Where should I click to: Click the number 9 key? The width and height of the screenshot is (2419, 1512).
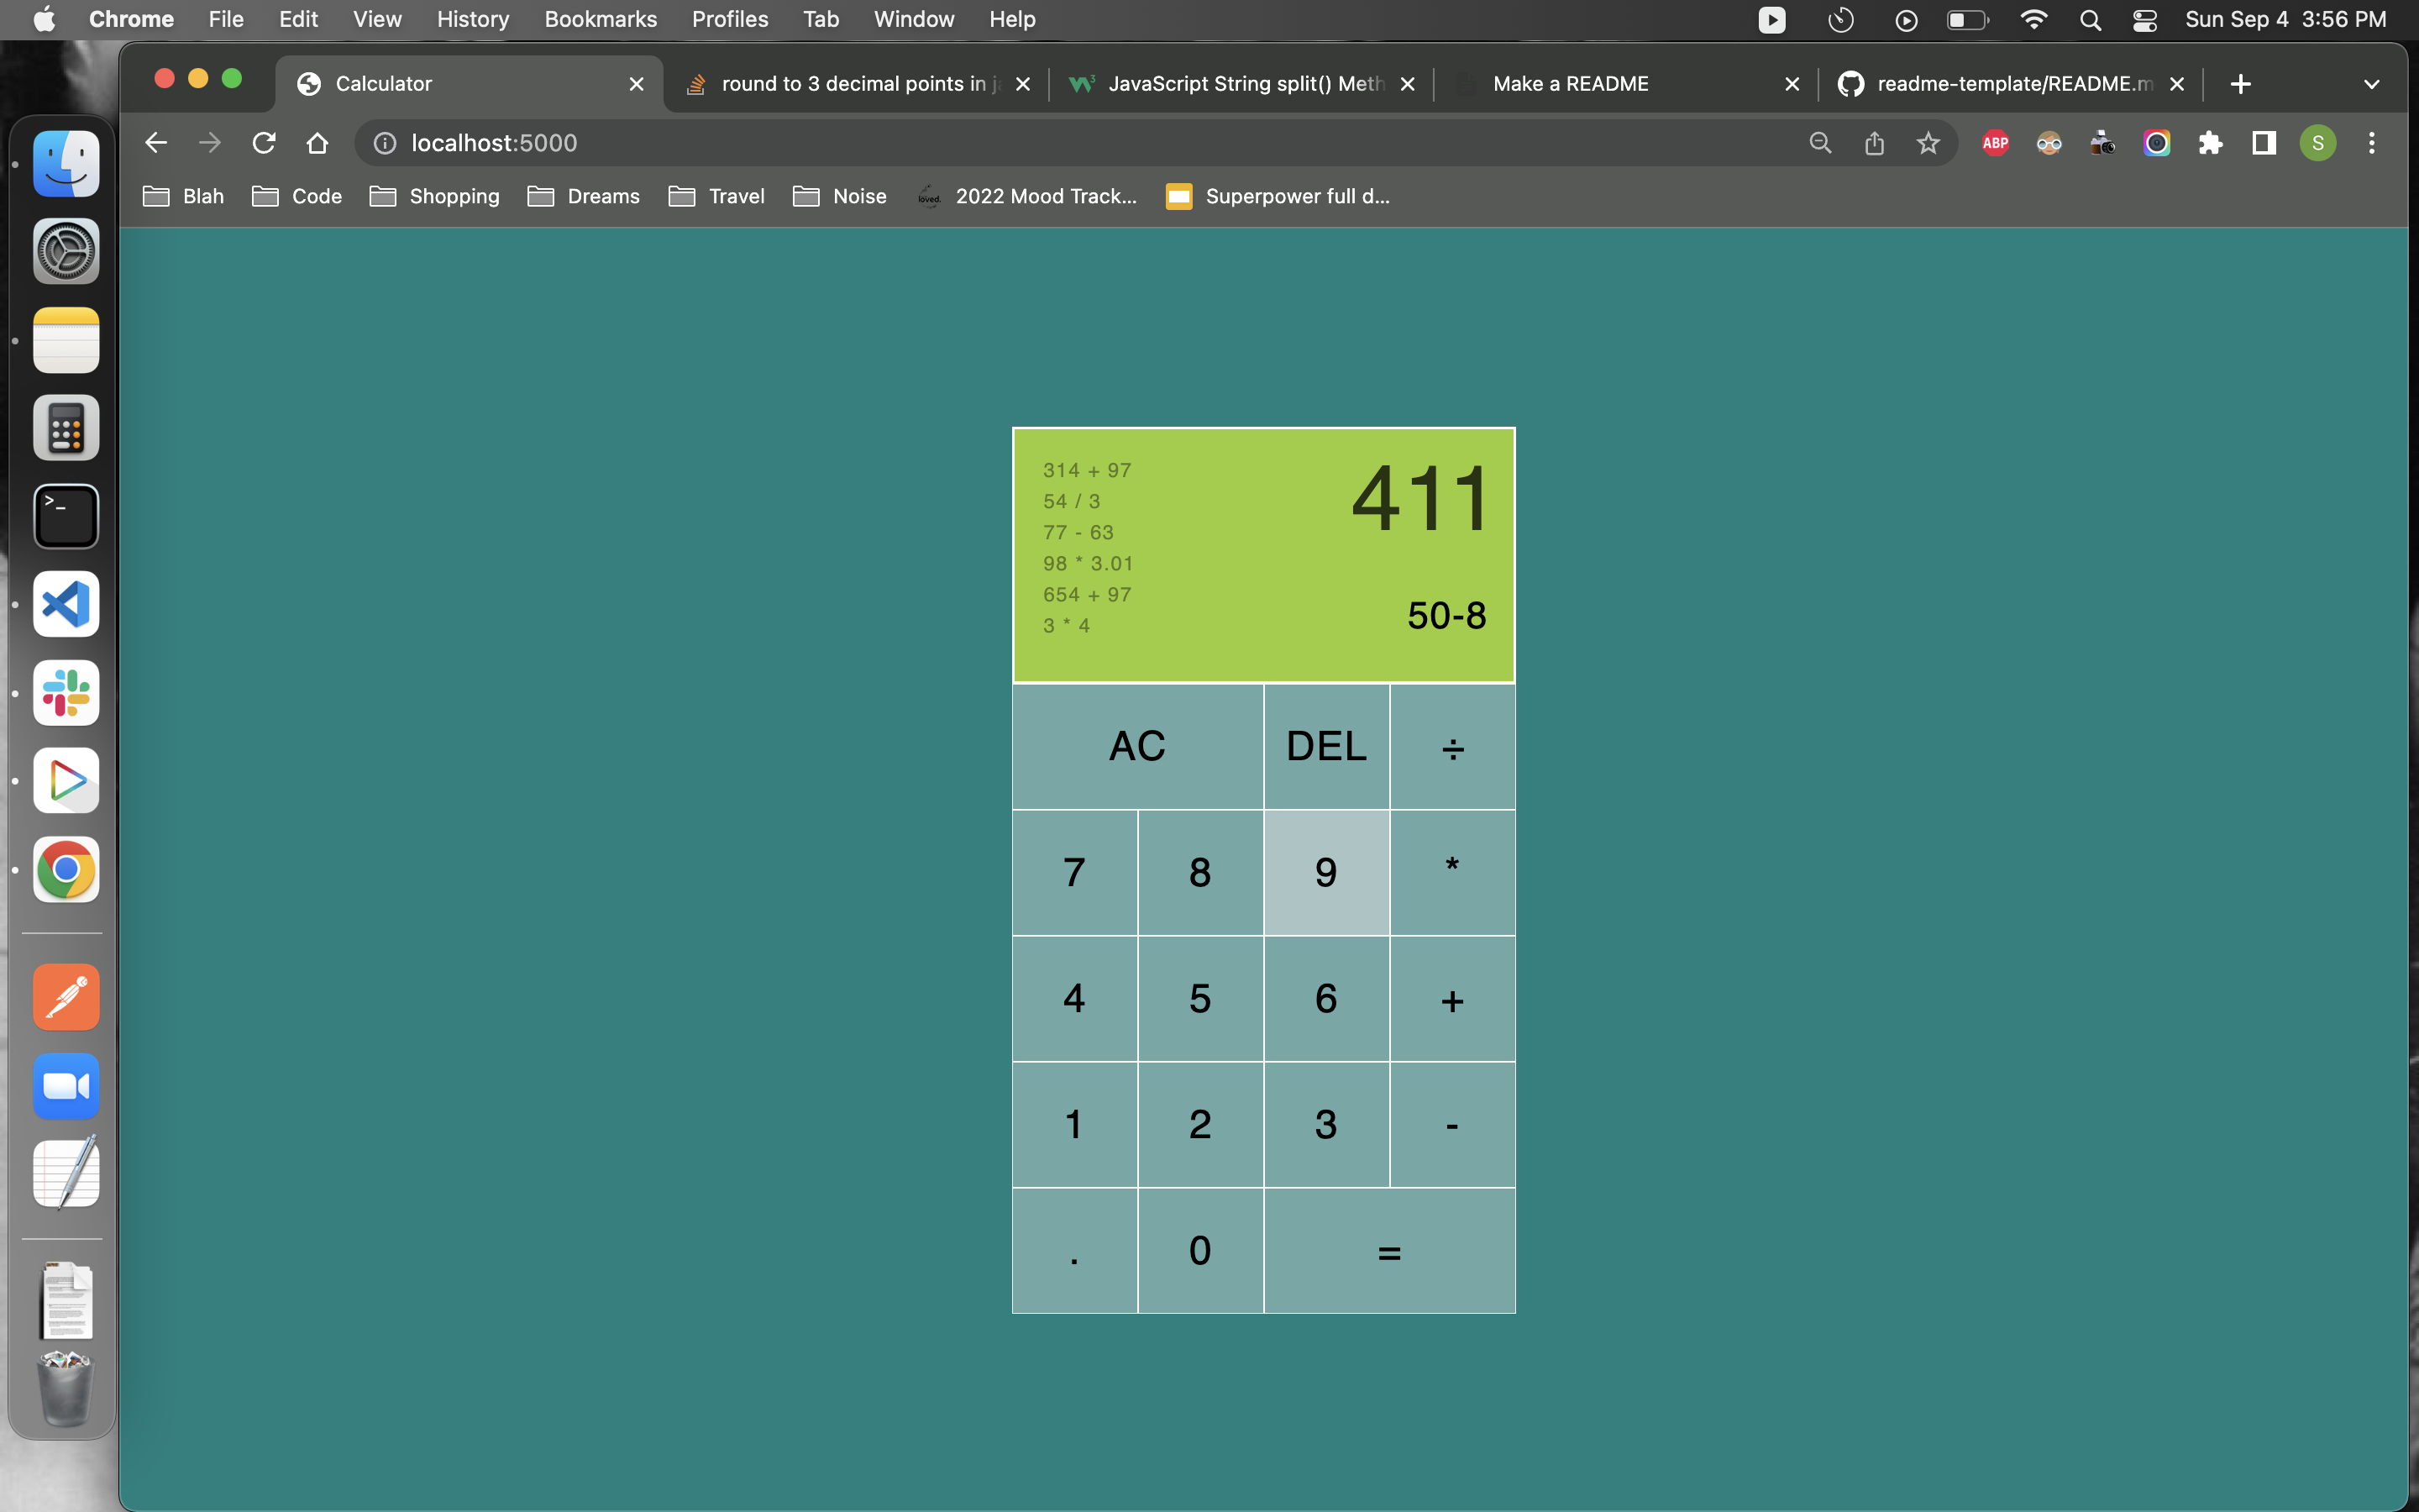pyautogui.click(x=1326, y=872)
